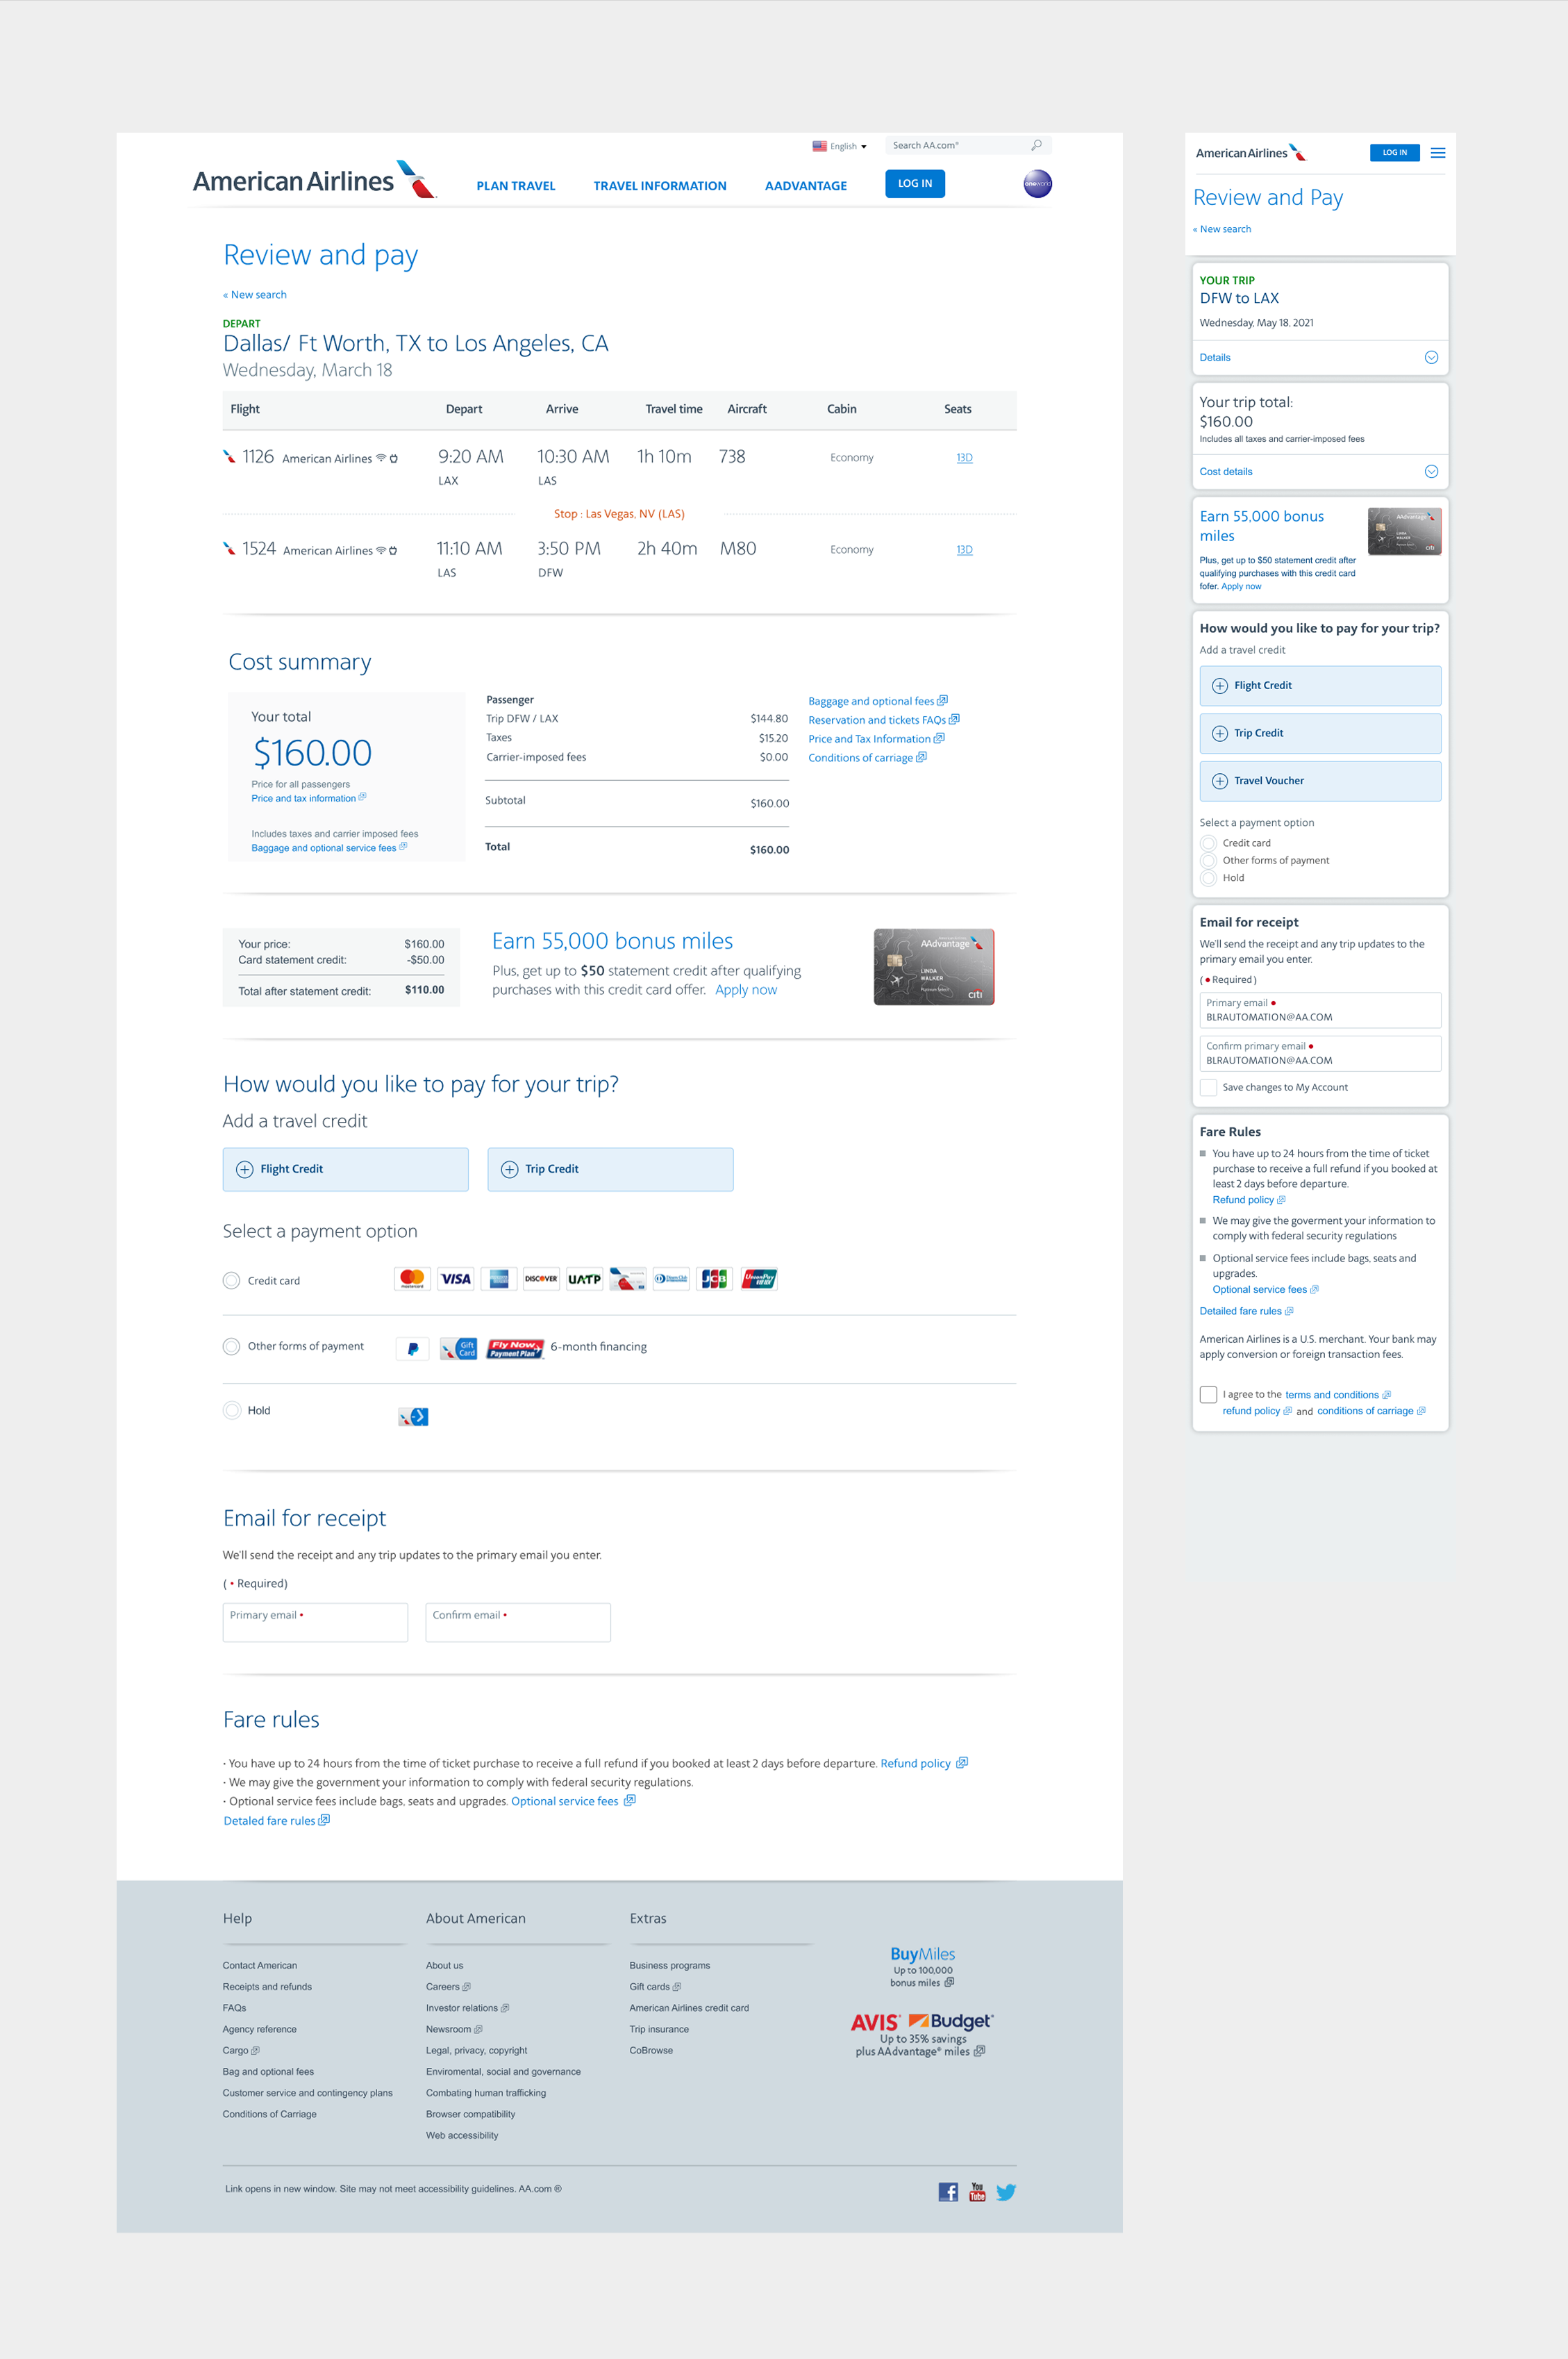Click the desktop LOG IN button
Viewport: 1568px width, 2359px height.
[914, 184]
